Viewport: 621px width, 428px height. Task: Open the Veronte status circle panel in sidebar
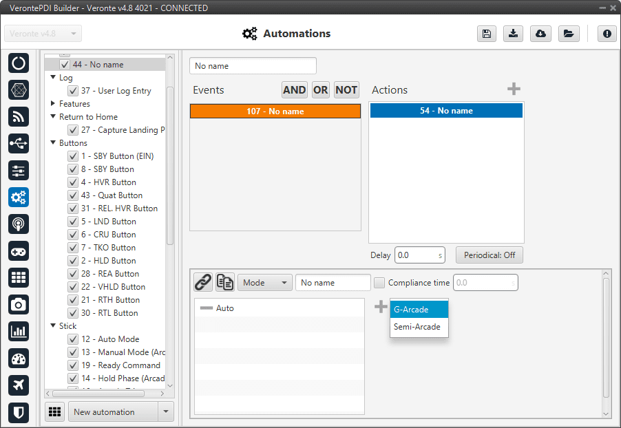19,63
